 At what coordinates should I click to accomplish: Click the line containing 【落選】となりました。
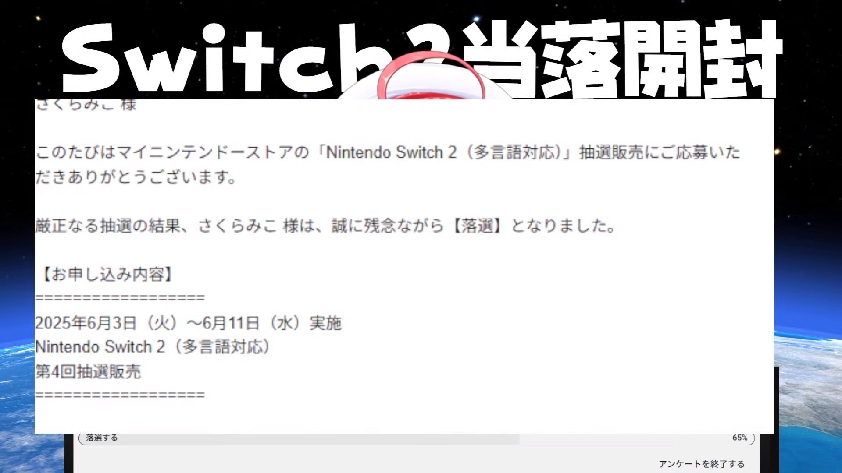(x=325, y=226)
